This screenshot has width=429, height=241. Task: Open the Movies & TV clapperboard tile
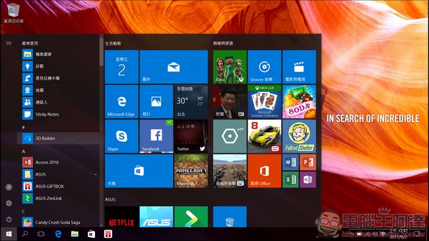(x=299, y=67)
